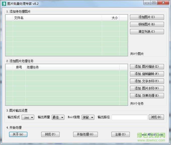This screenshot has width=171, height=145.
Task: Click the 注册(S) button
Action: (x=120, y=134)
